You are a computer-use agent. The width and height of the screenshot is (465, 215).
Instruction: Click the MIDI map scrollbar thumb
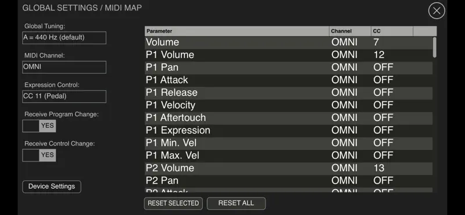[434, 47]
